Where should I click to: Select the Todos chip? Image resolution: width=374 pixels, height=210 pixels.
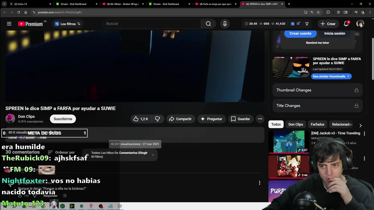point(276,124)
